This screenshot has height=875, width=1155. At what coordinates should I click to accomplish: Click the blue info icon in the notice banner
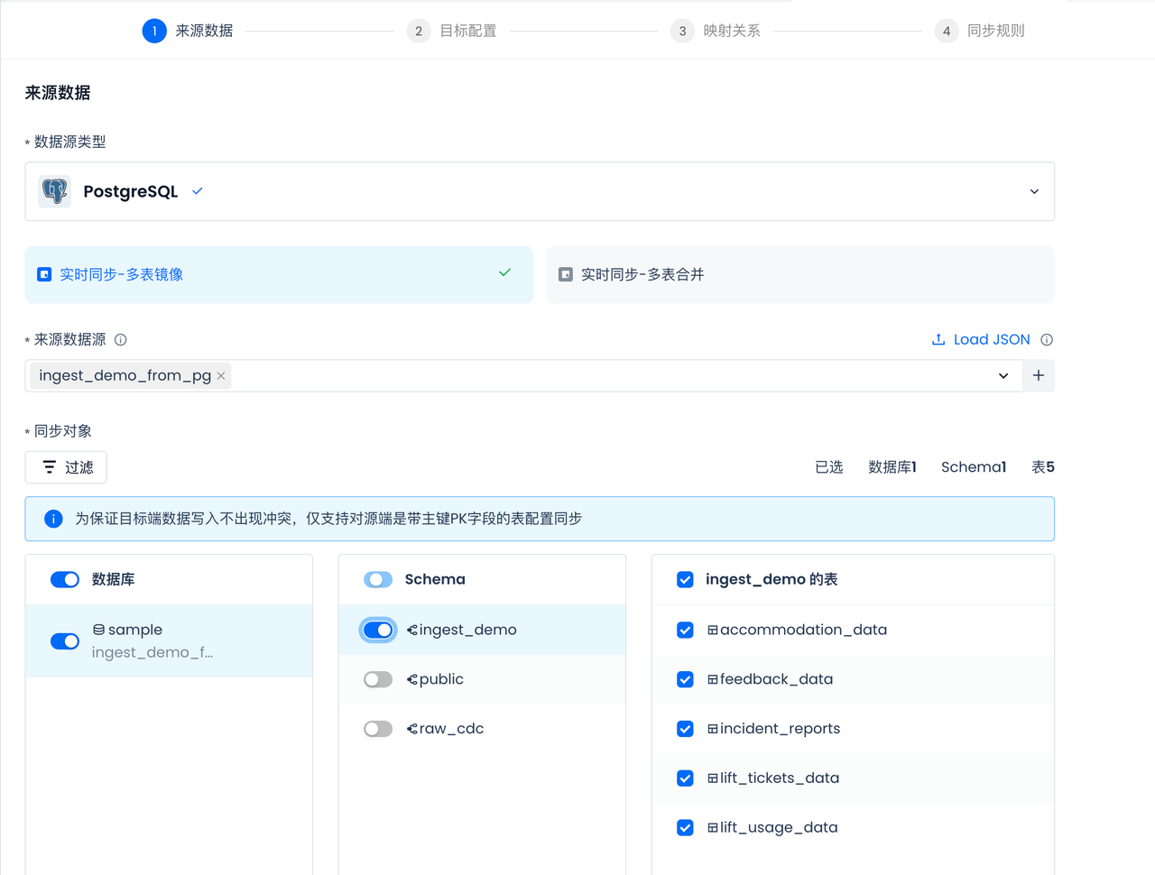53,519
